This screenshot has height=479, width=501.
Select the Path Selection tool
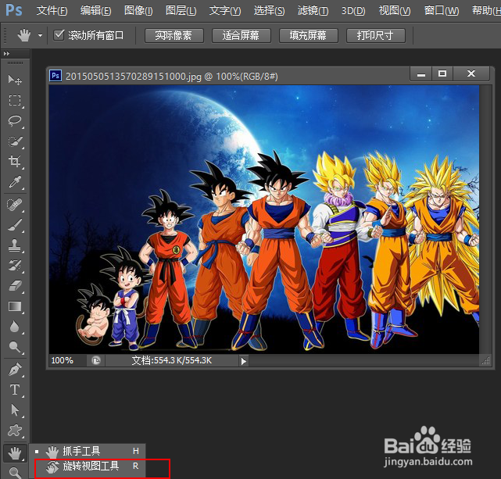click(15, 410)
